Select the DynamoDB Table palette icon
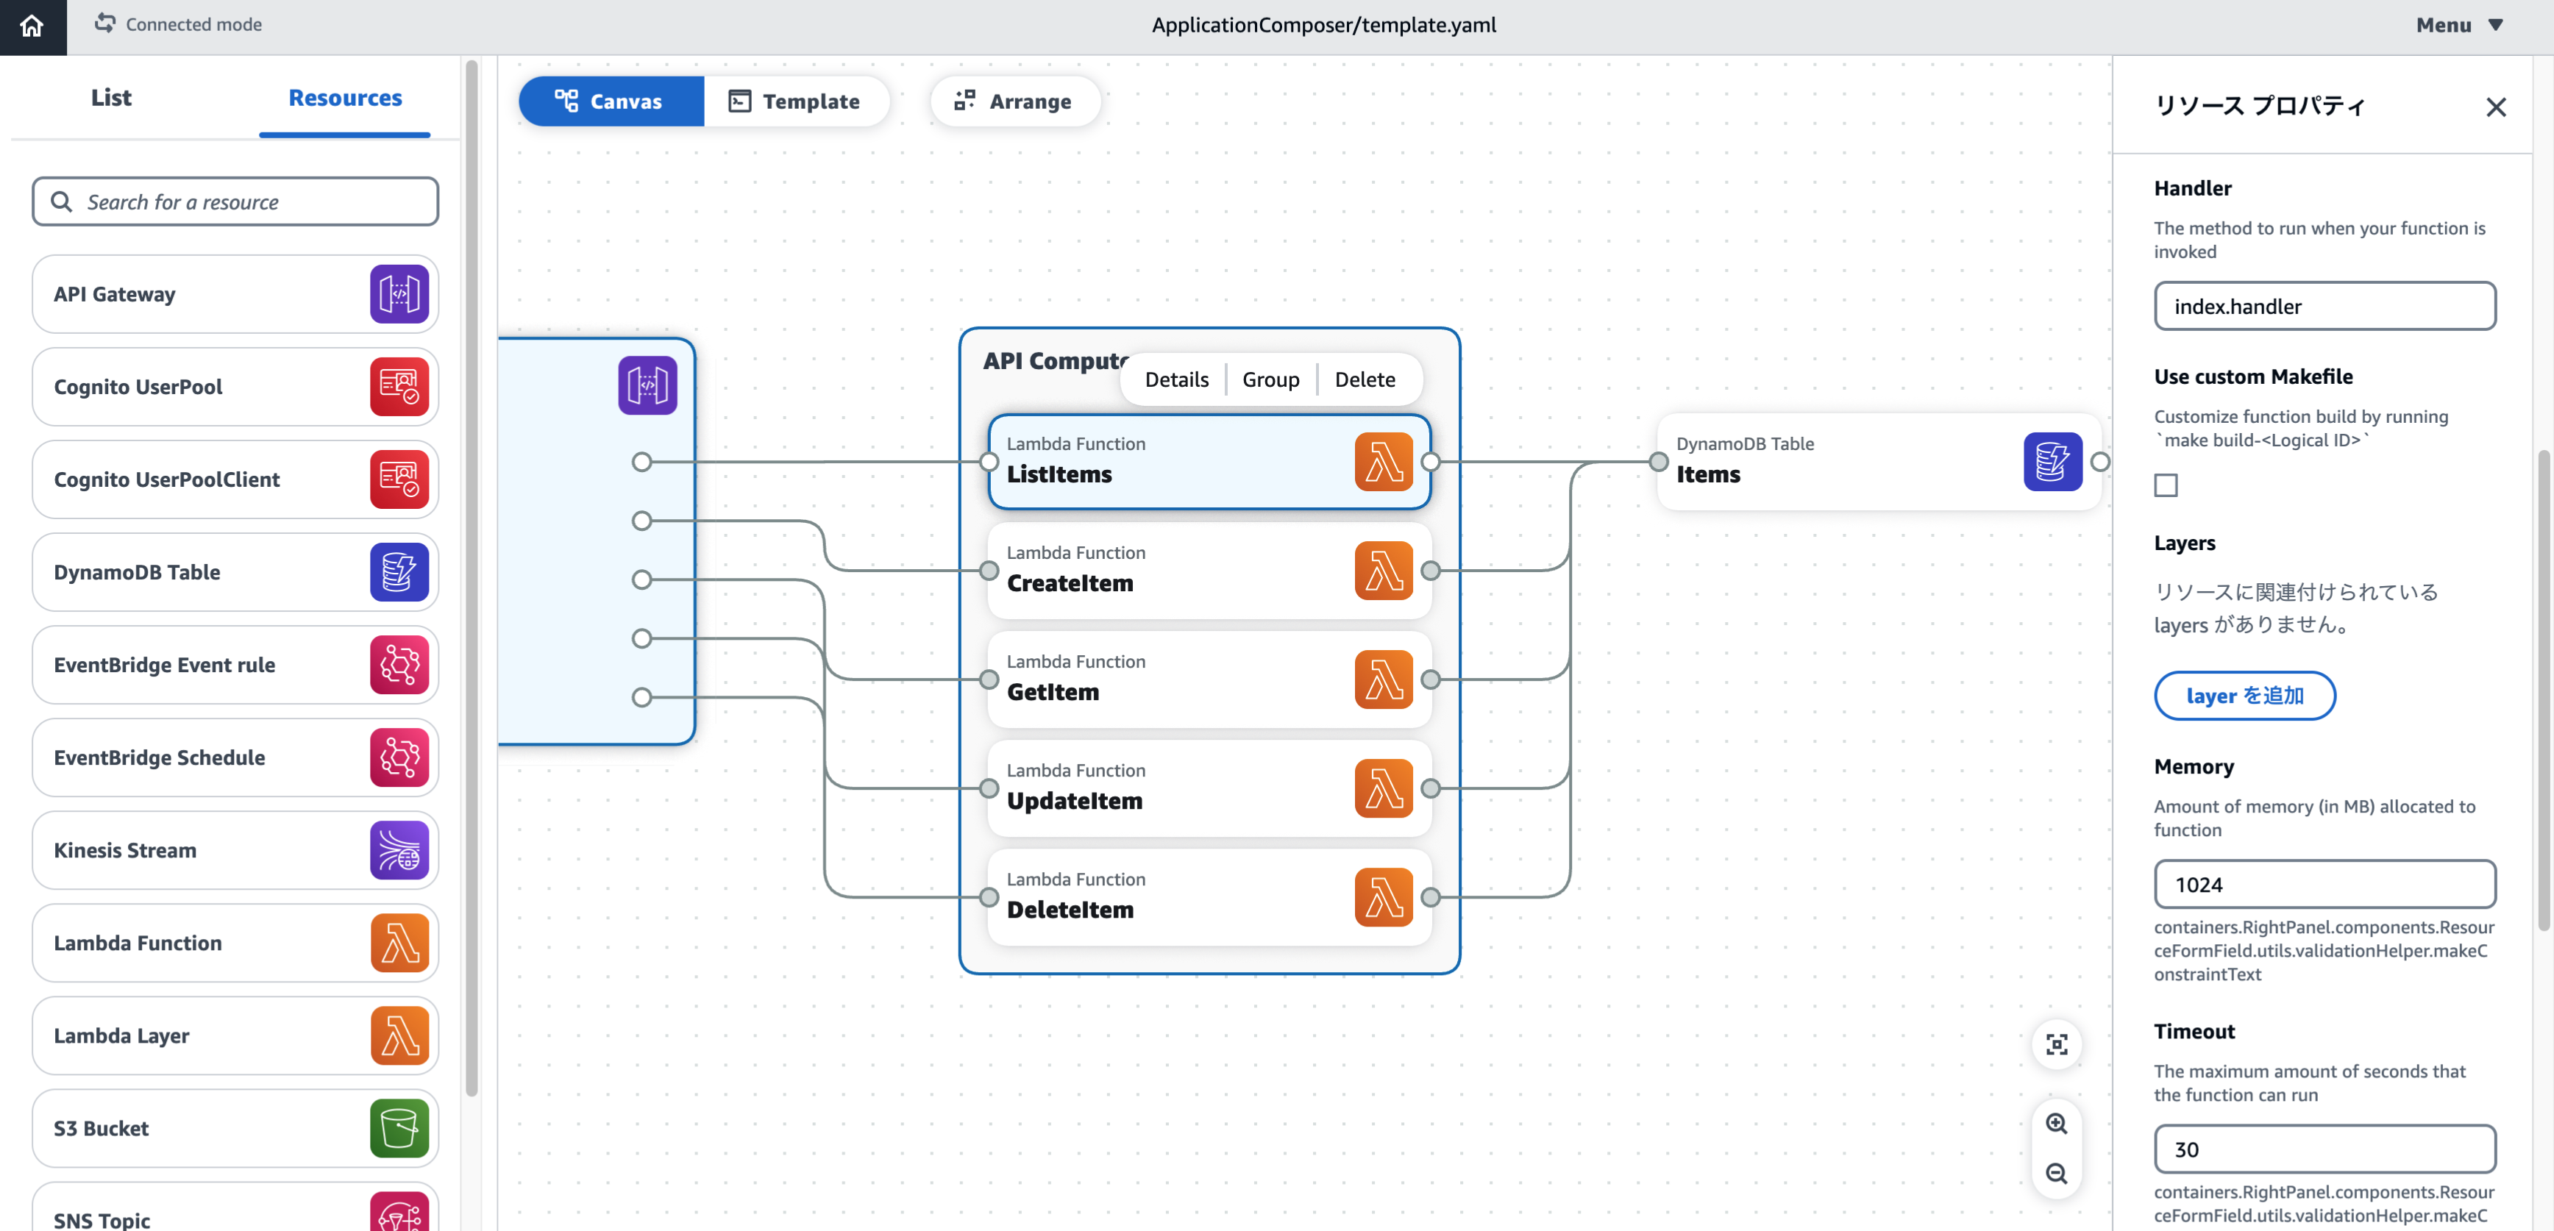 (x=399, y=572)
